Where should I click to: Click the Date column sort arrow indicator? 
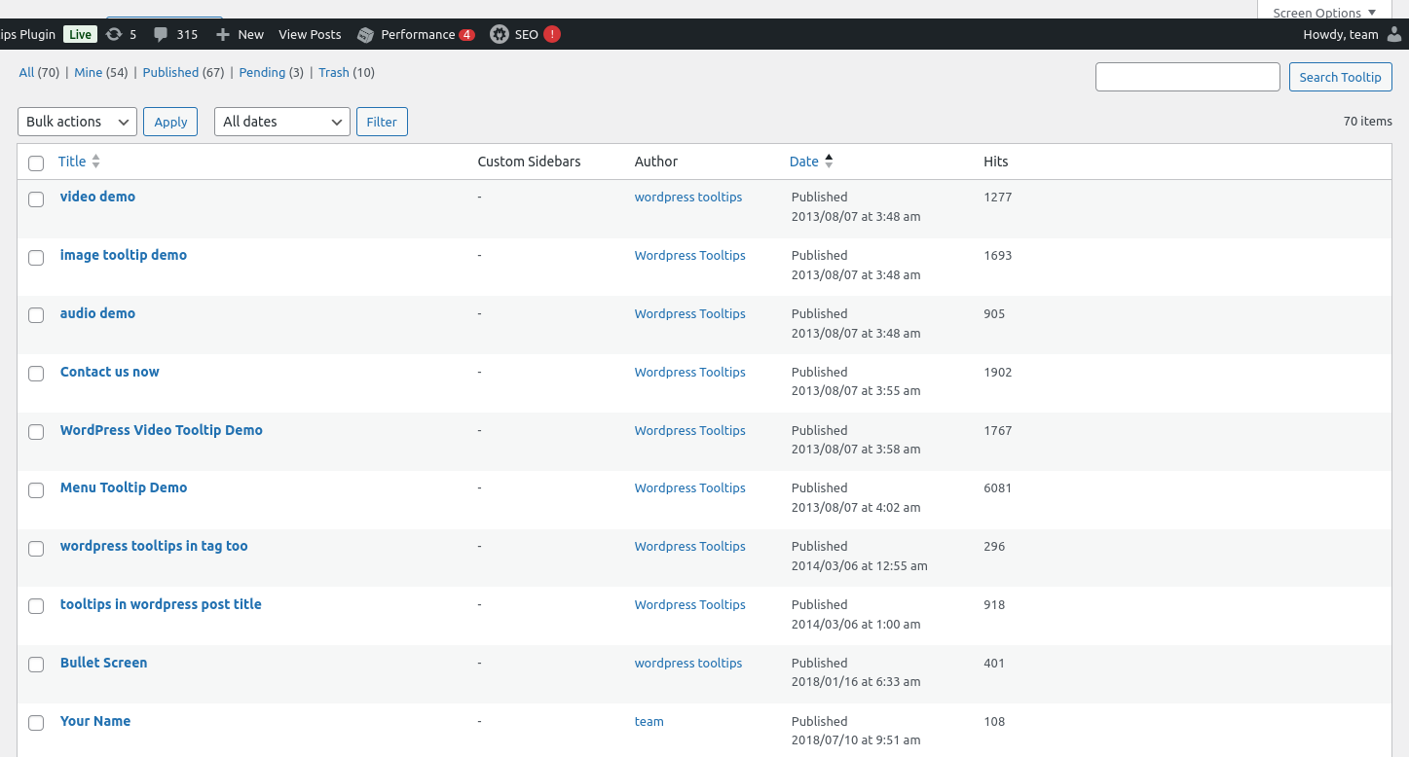coord(829,162)
